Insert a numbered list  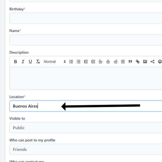click(x=71, y=62)
